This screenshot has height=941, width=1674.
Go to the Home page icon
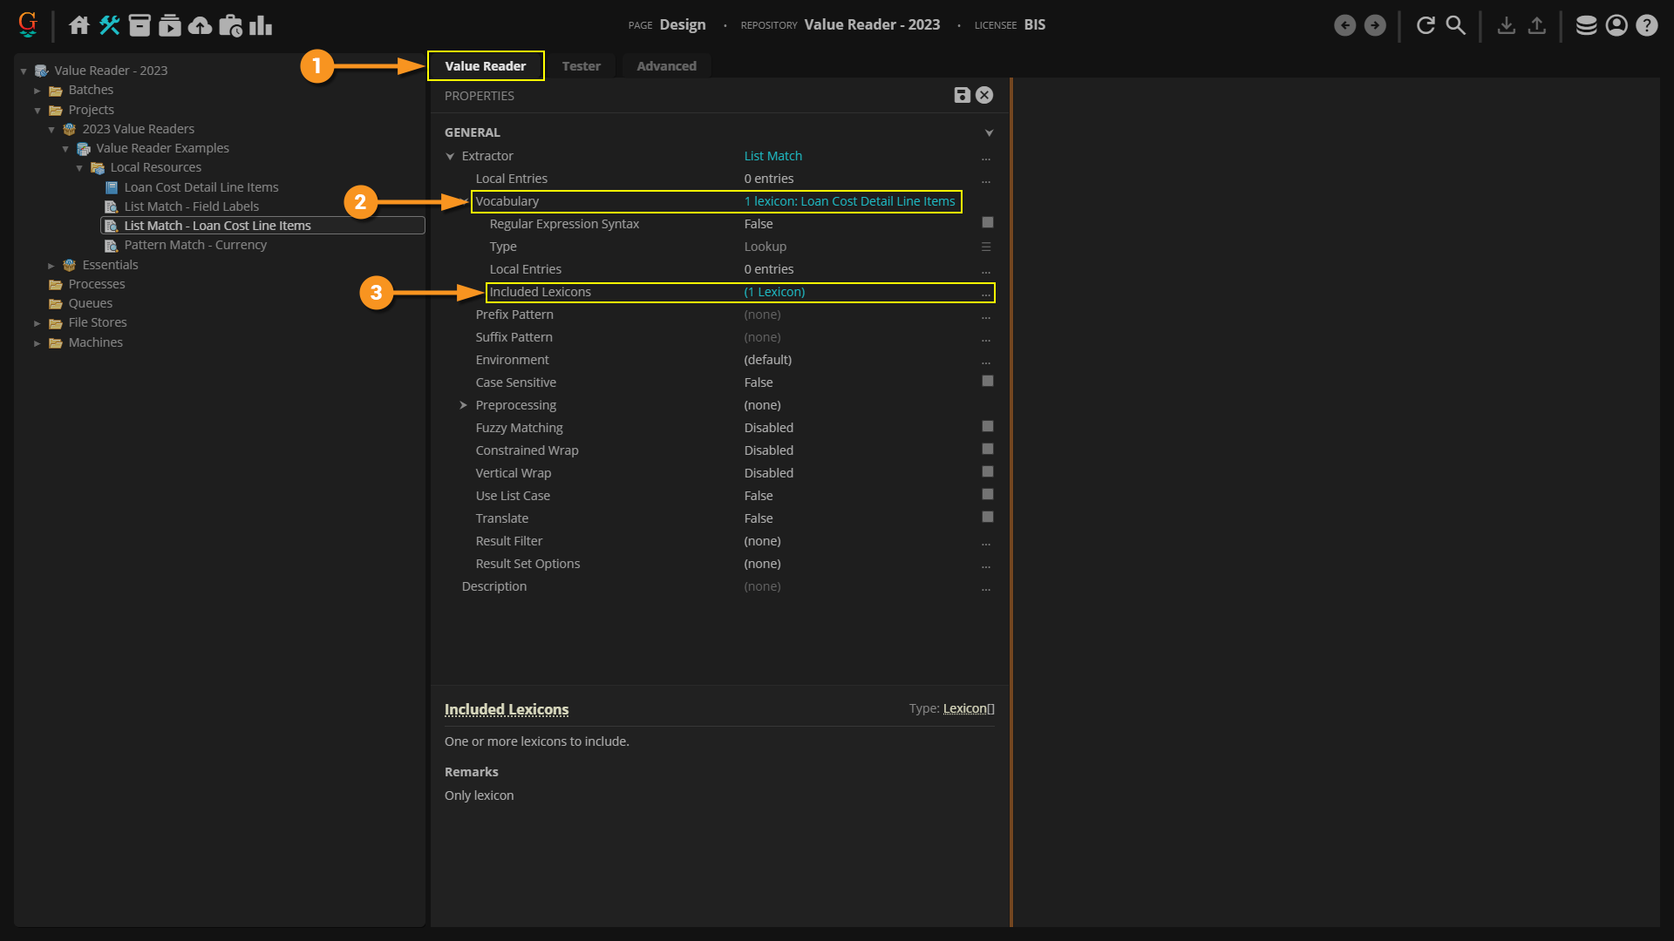79,25
